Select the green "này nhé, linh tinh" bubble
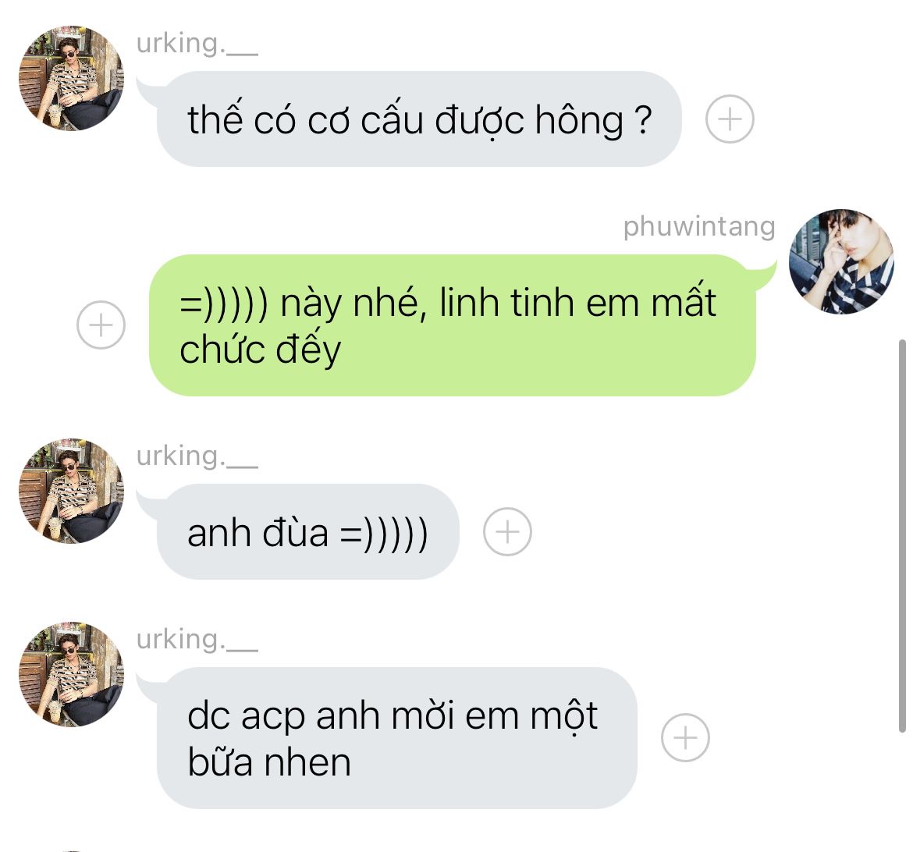The width and height of the screenshot is (913, 852). 453,325
